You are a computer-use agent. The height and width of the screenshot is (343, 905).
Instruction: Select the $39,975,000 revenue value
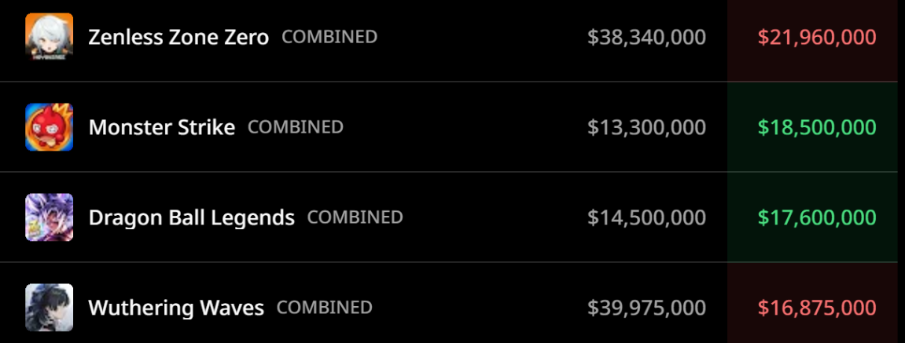click(646, 308)
